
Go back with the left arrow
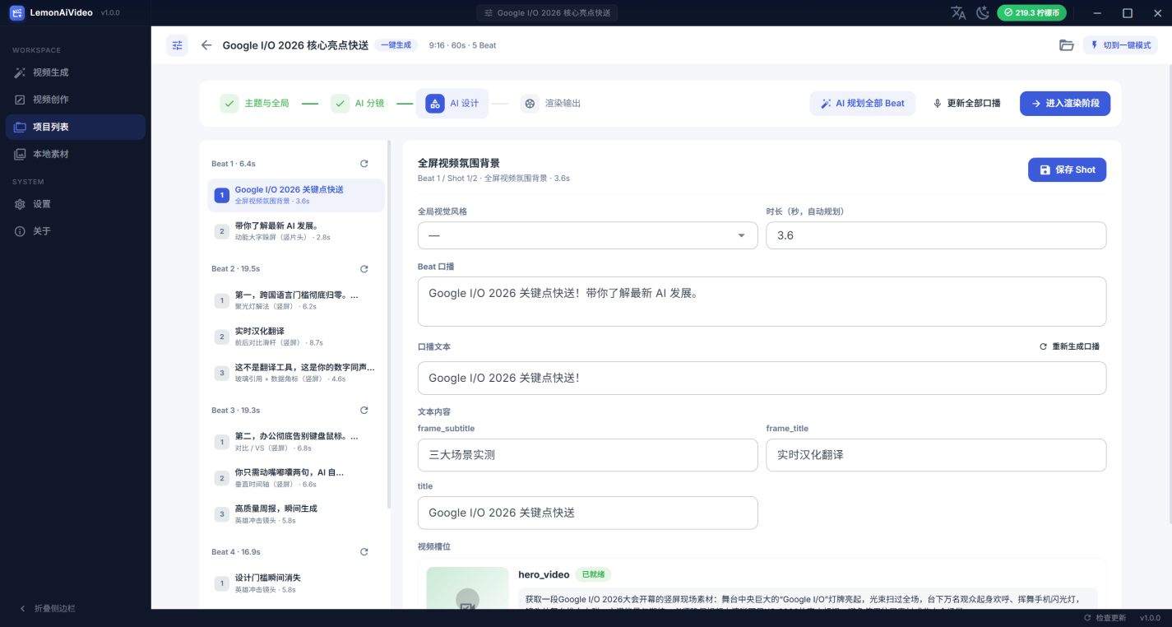(206, 45)
